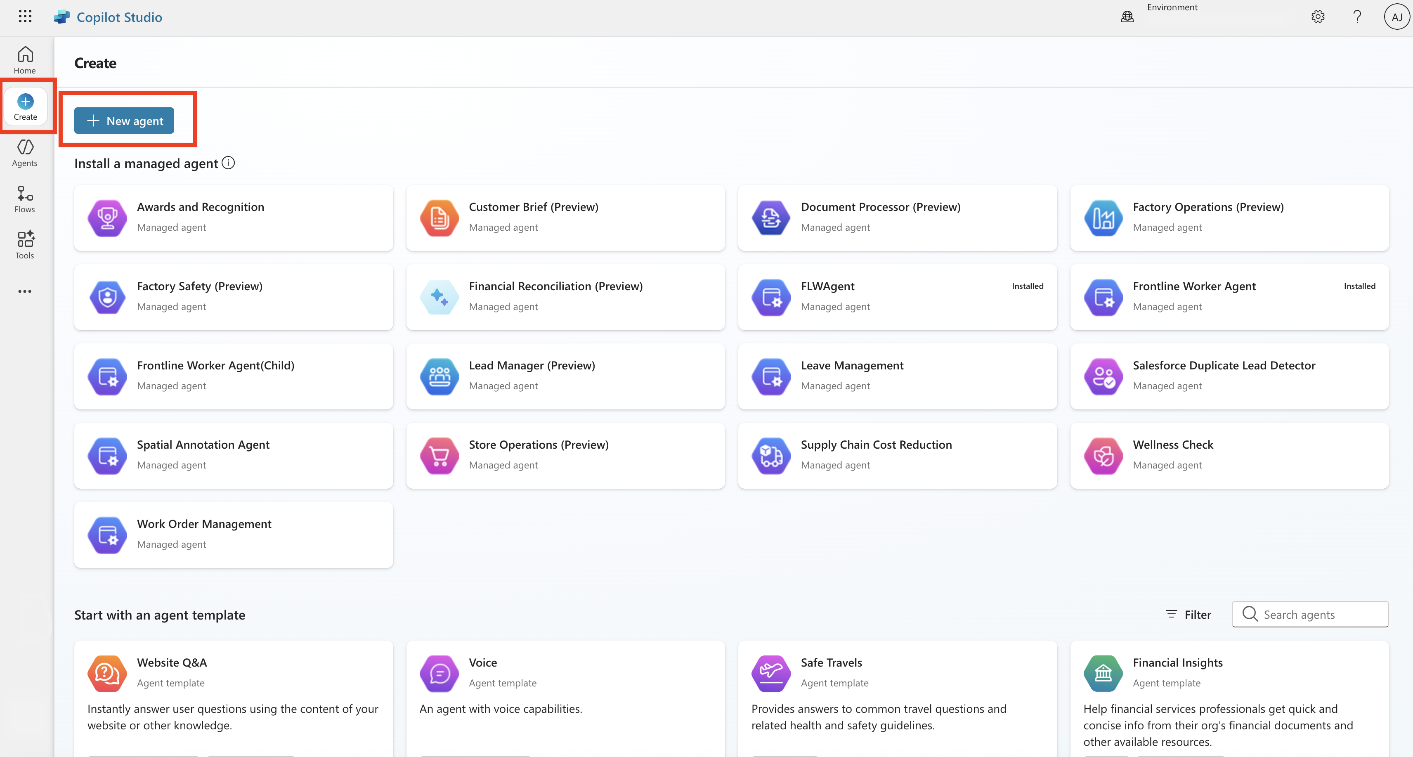This screenshot has height=757, width=1413.
Task: Open the Filter options for templates
Action: pyautogui.click(x=1189, y=614)
